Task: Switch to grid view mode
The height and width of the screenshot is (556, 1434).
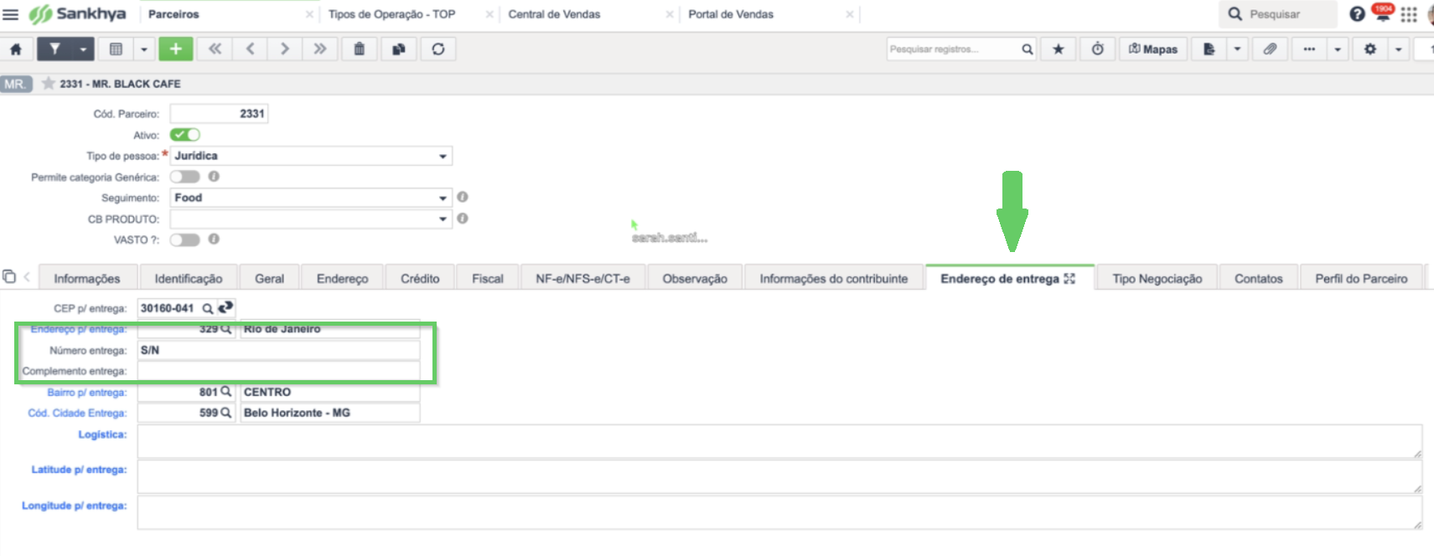Action: [x=116, y=49]
